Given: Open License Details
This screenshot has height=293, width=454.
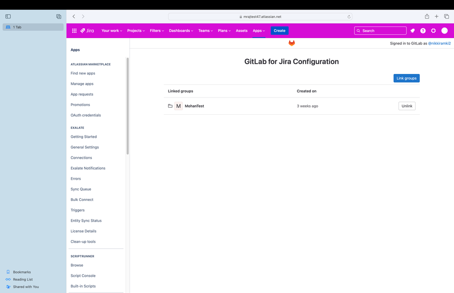Looking at the screenshot, I should pos(83,231).
